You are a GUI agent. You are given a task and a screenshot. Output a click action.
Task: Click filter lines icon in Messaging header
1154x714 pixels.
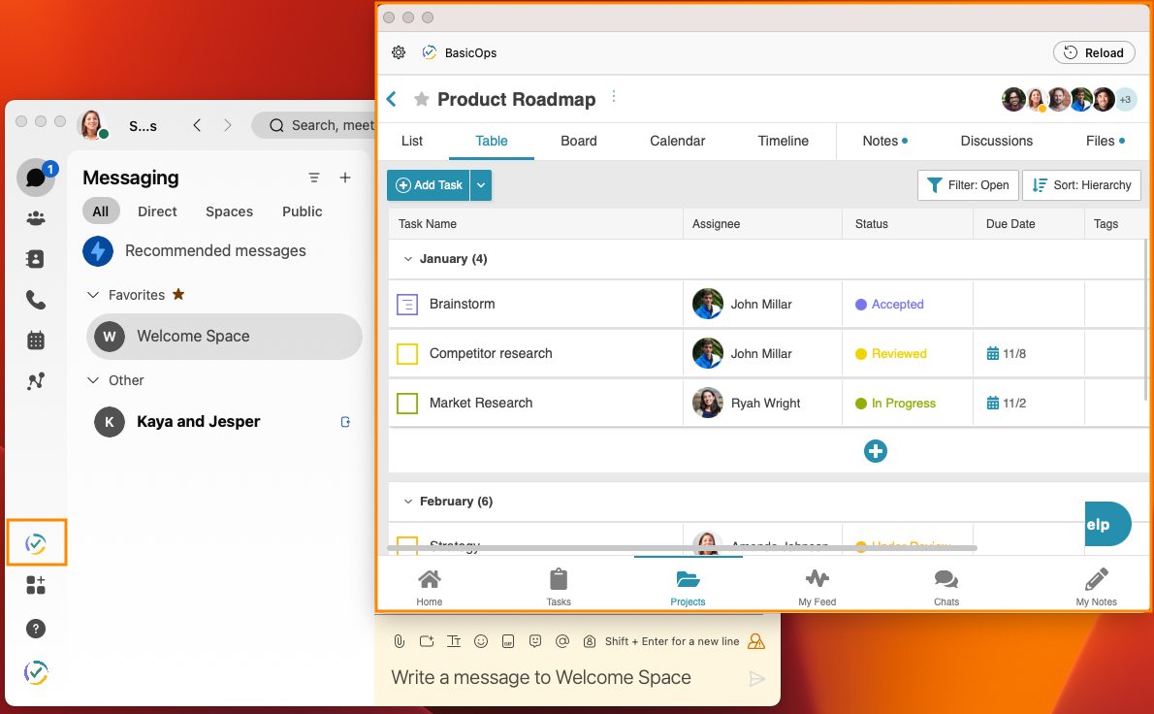tap(314, 178)
